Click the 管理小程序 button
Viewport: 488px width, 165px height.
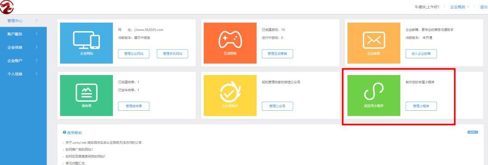[421, 106]
